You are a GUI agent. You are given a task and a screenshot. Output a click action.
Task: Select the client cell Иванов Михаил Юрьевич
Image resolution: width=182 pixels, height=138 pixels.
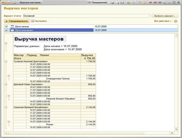tap(61, 99)
